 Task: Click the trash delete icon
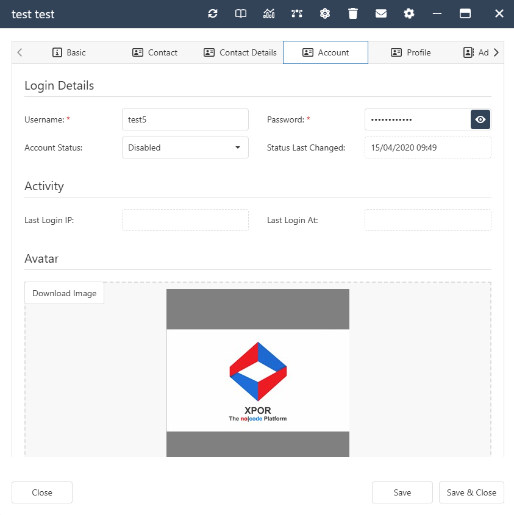pos(353,13)
